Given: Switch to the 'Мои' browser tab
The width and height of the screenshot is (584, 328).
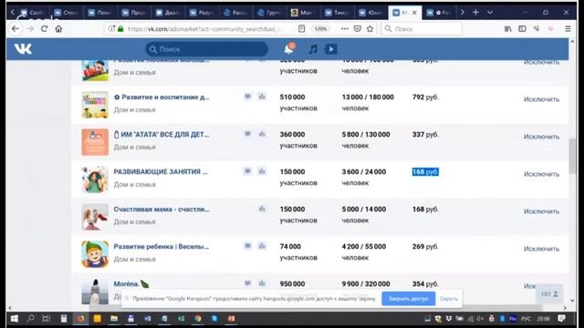Looking at the screenshot, I should coord(304,13).
